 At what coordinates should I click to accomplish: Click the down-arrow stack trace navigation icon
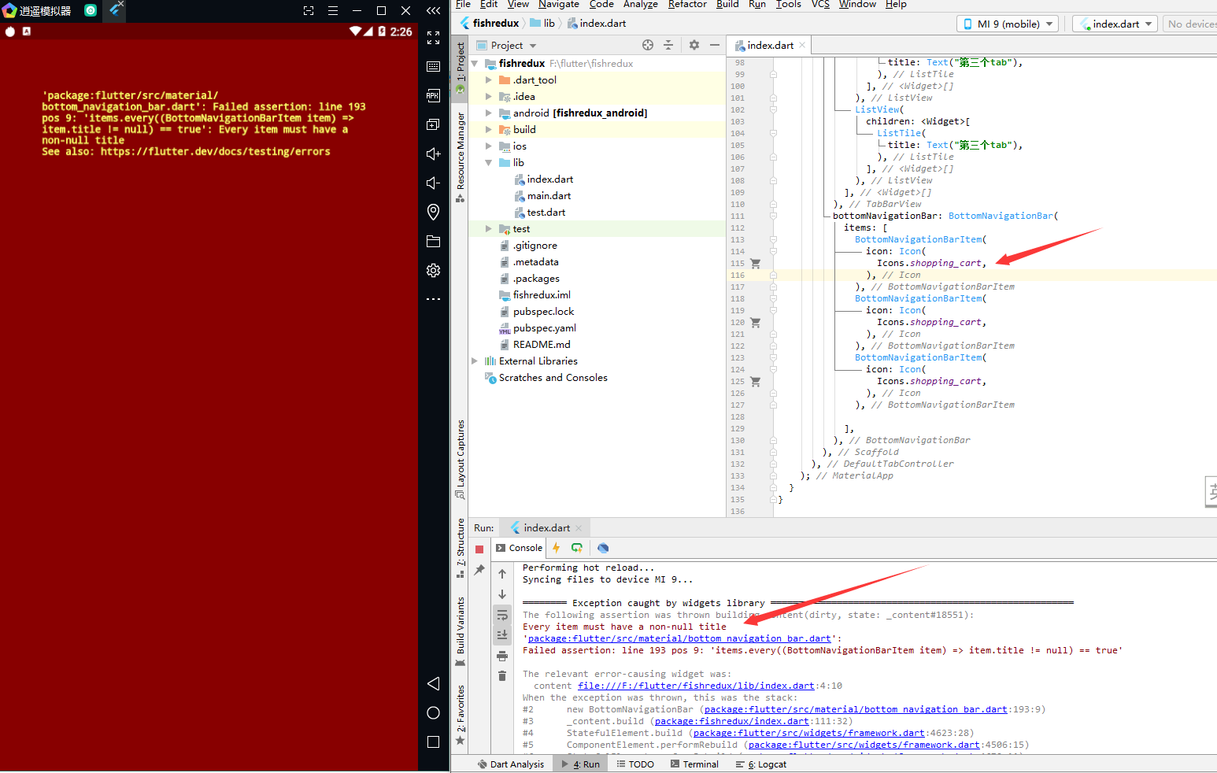502,594
